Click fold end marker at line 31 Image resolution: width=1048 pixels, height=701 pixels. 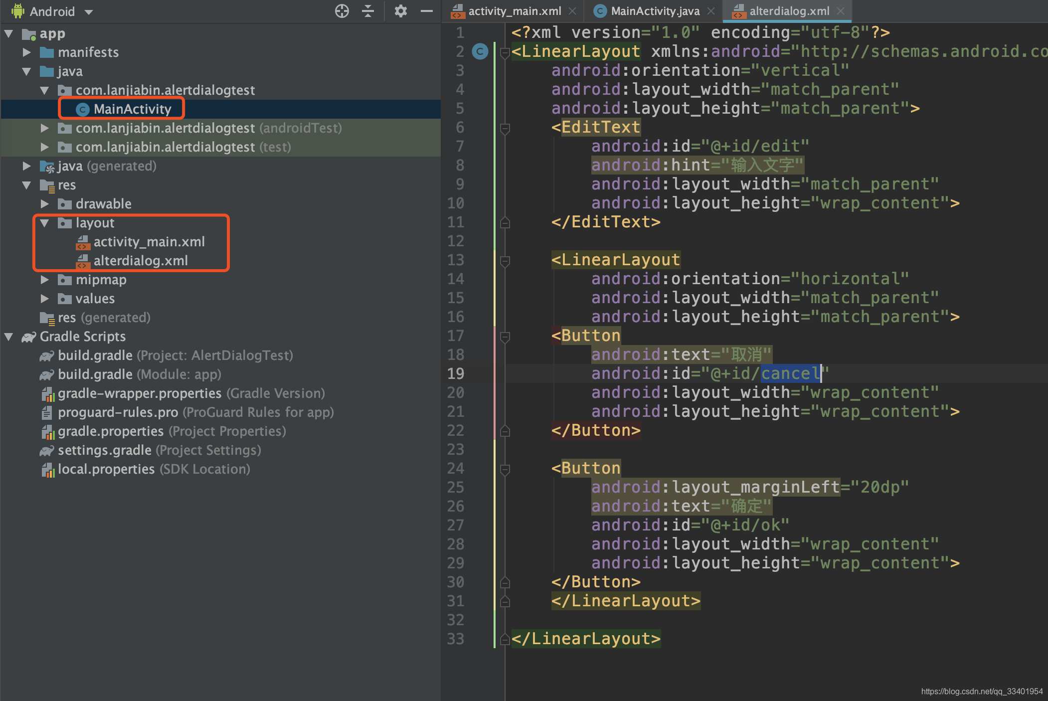505,601
